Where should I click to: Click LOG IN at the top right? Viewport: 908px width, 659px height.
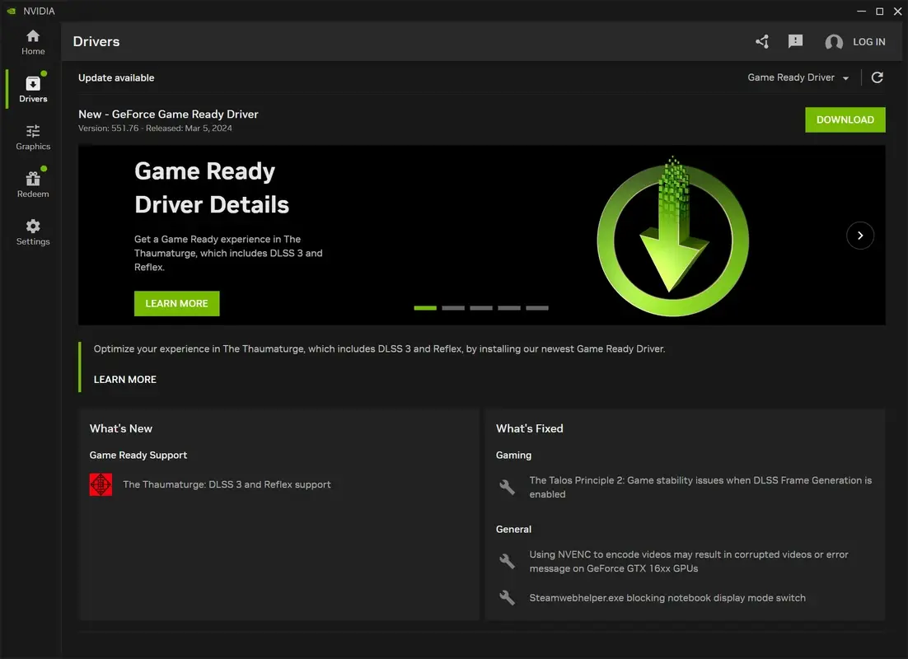871,41
